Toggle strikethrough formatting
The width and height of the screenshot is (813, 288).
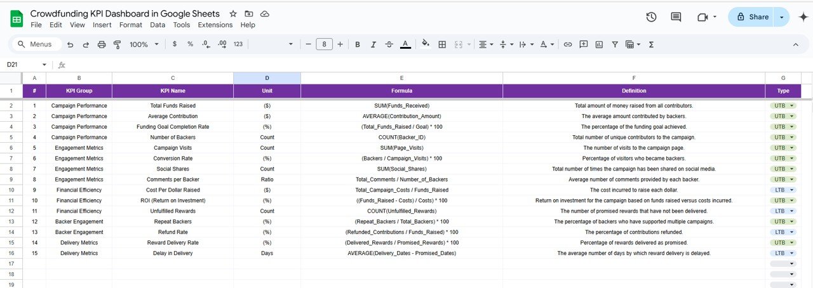pyautogui.click(x=389, y=44)
